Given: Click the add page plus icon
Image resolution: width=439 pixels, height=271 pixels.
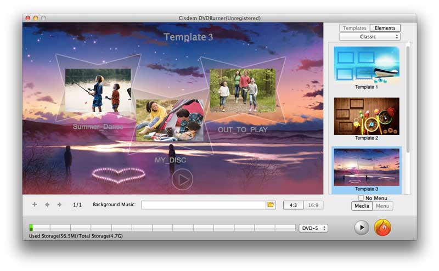Looking at the screenshot, I should tap(35, 205).
